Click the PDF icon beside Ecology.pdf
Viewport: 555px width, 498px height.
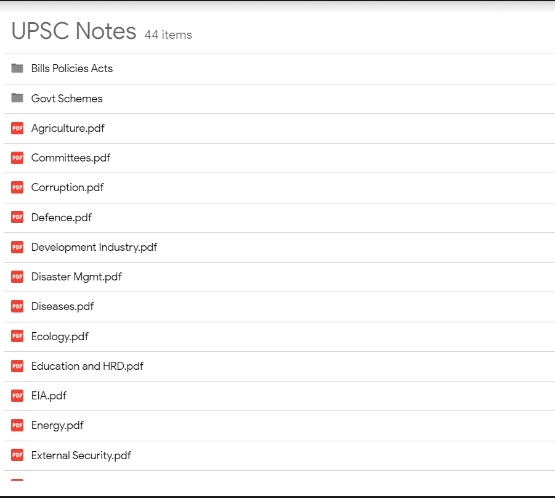[17, 336]
